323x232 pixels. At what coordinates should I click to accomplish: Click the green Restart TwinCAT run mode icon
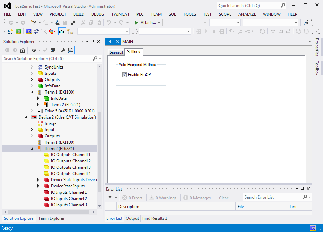18,32
